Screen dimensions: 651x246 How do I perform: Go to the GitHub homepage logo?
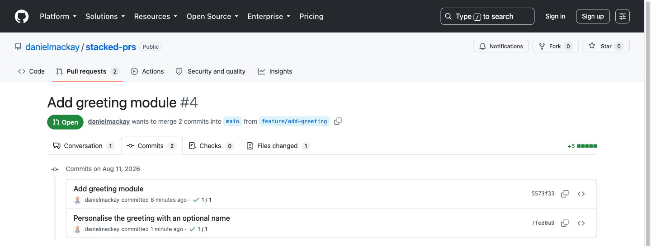coord(22,16)
